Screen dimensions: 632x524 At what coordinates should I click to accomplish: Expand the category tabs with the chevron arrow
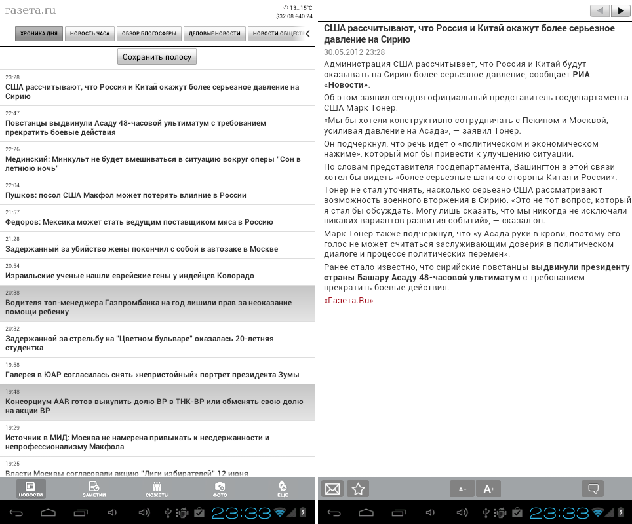click(x=307, y=33)
